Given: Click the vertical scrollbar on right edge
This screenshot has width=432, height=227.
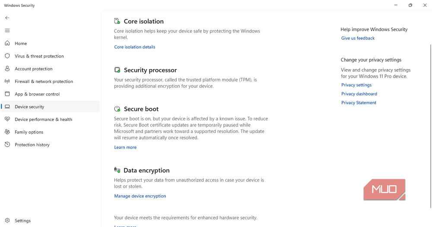Looking at the screenshot, I should coord(430,126).
